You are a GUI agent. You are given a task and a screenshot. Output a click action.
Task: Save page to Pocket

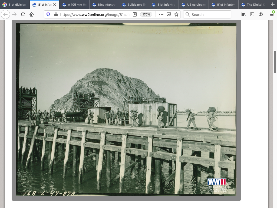(169, 15)
